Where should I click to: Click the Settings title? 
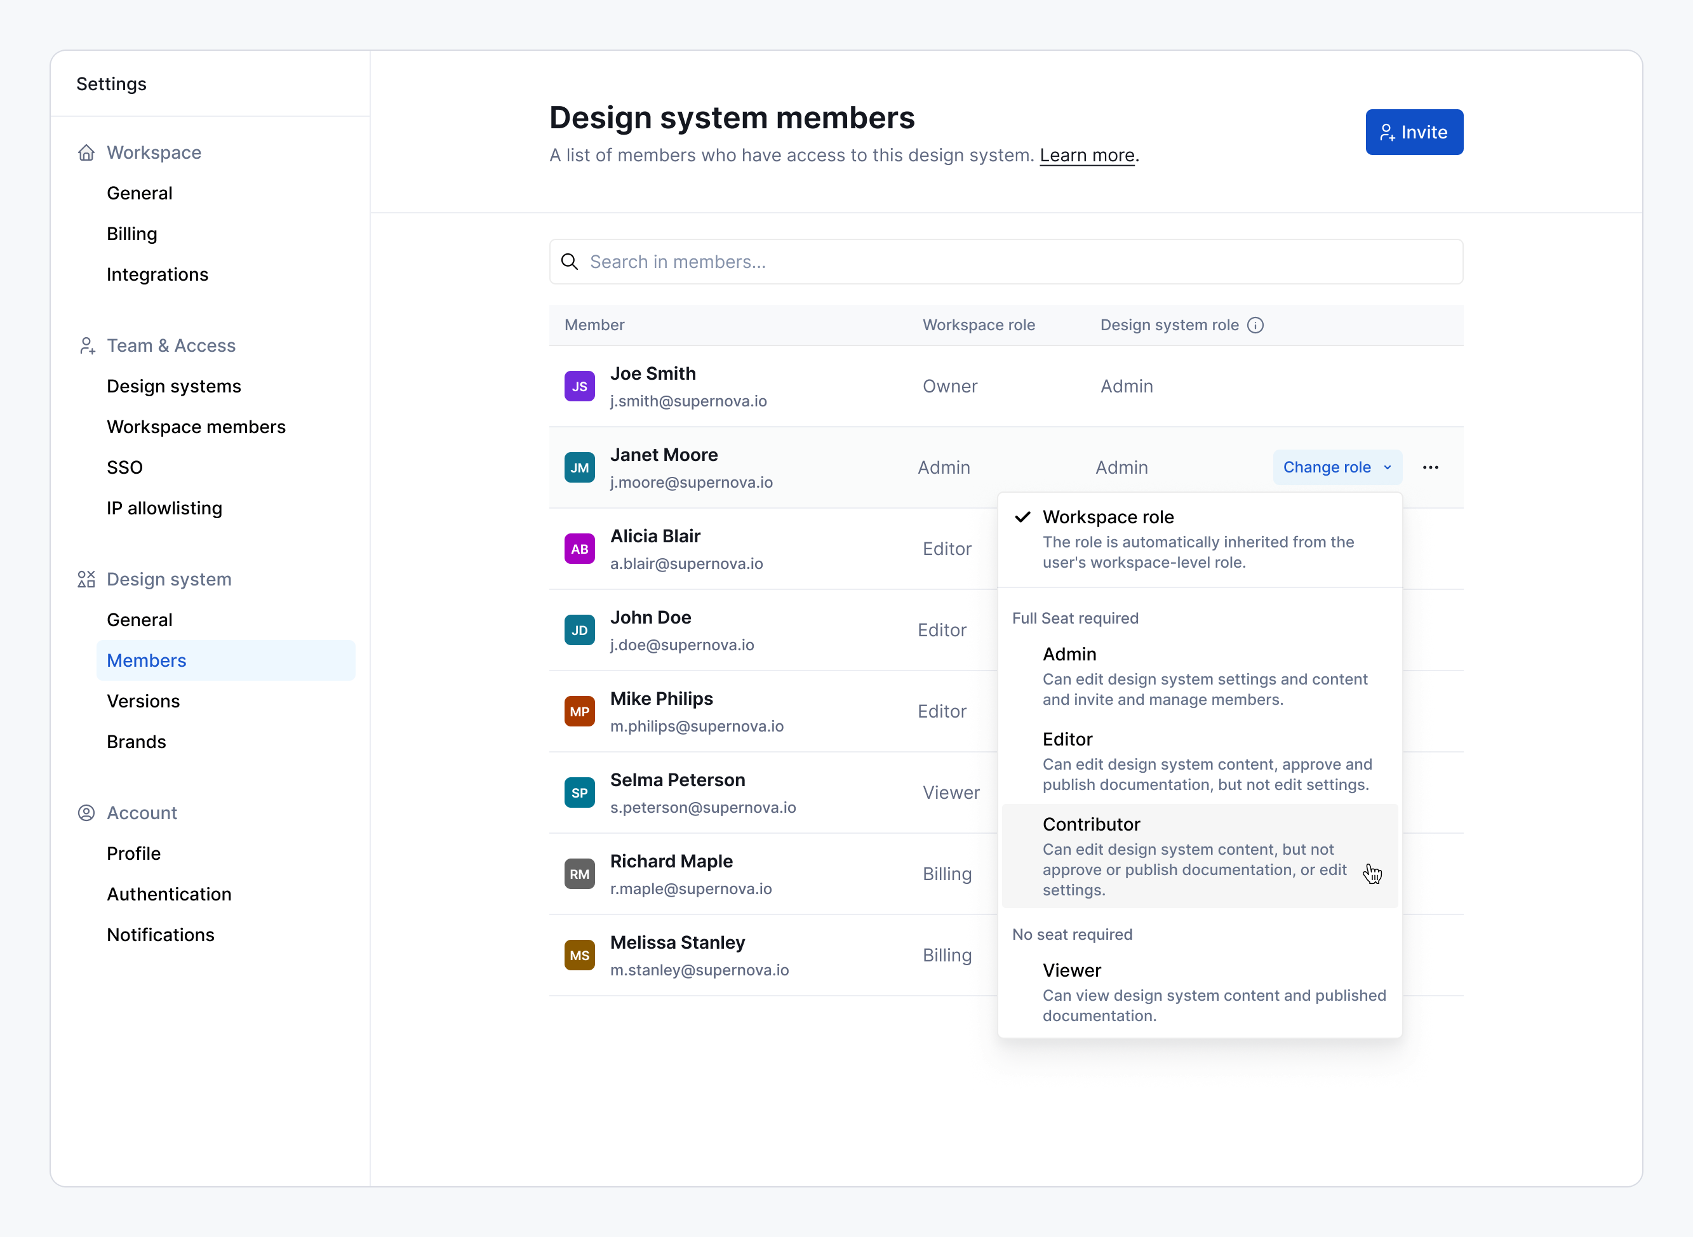point(112,84)
